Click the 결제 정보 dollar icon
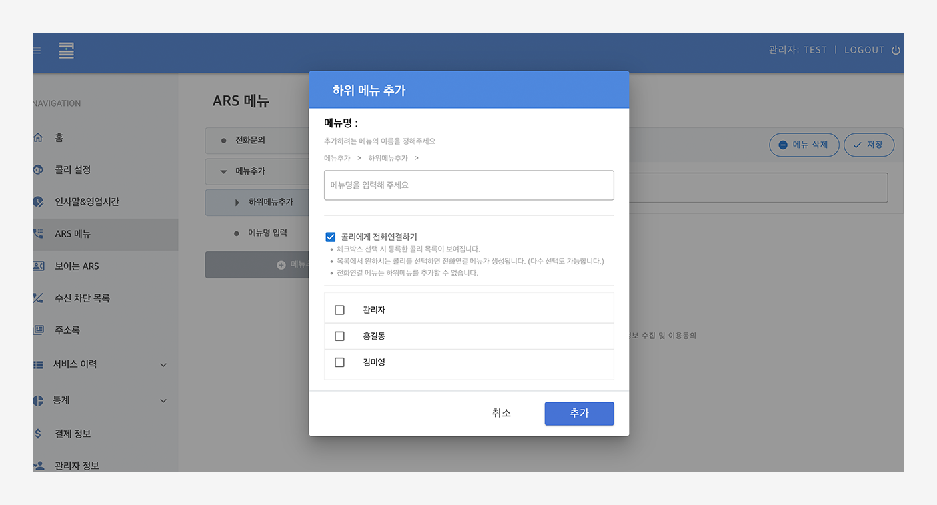Screen dimensions: 937x505 (38, 434)
